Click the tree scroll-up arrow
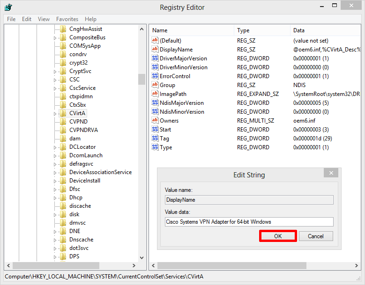 pyautogui.click(x=142, y=29)
